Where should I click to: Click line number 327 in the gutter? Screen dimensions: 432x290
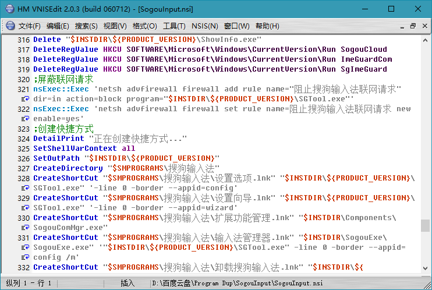point(23,169)
